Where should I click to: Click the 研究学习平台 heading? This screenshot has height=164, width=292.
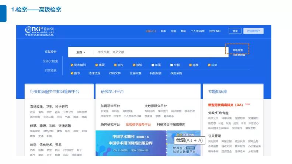[112, 92]
